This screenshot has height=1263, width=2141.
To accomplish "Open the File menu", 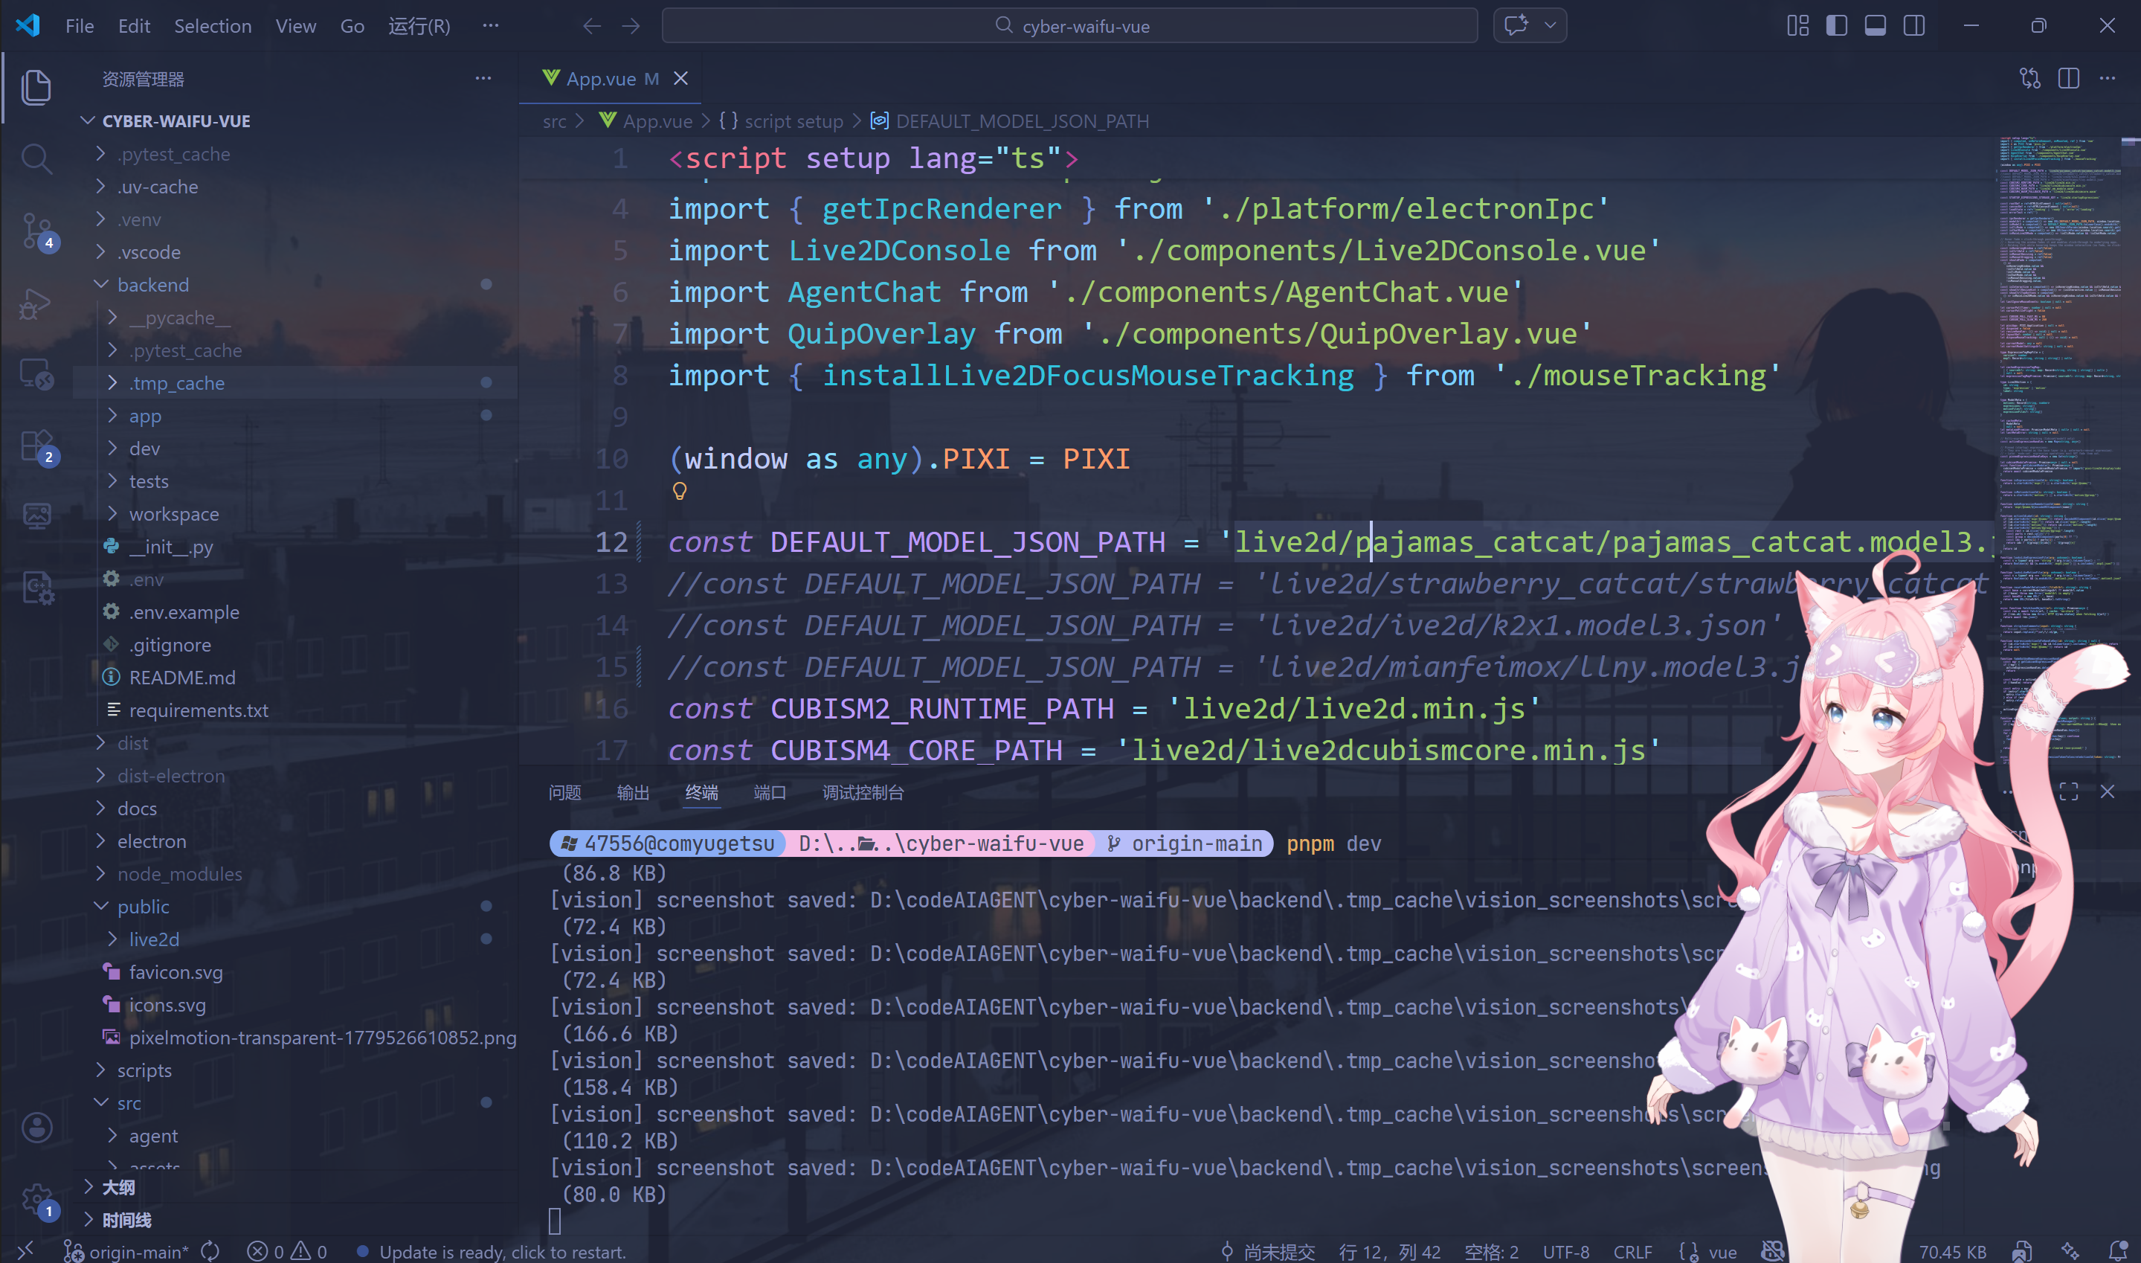I will (79, 26).
